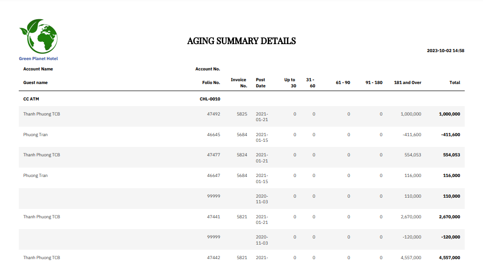Open account number CHL-0010

pyautogui.click(x=210, y=99)
